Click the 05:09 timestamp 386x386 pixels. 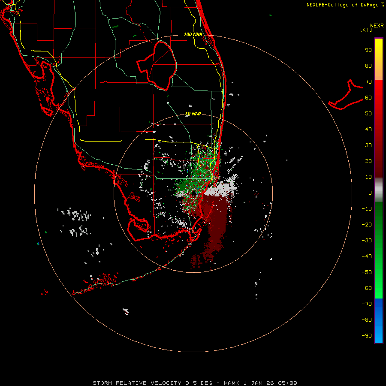[287, 383]
